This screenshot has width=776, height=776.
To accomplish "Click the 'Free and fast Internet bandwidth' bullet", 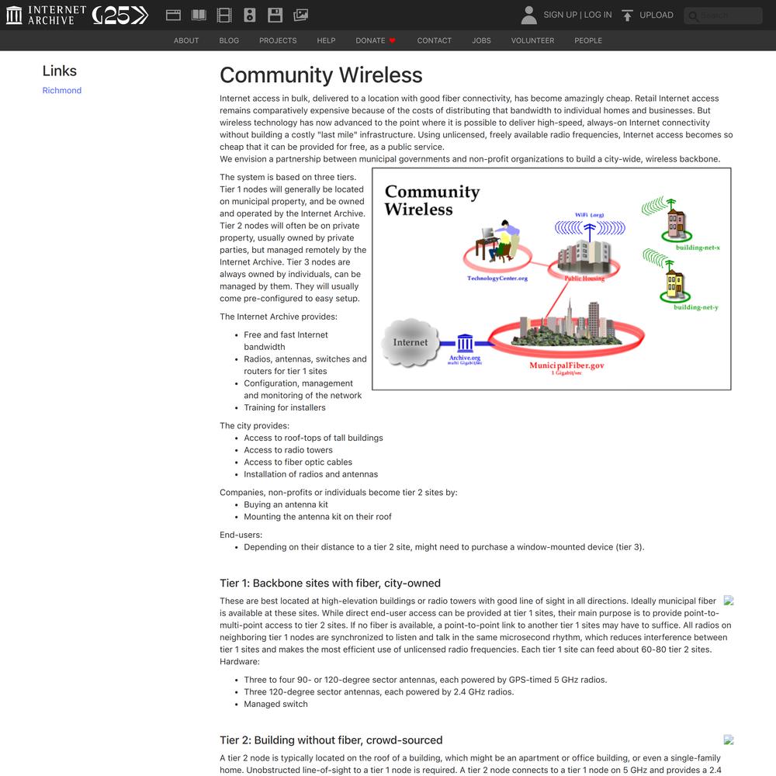I will click(x=286, y=341).
